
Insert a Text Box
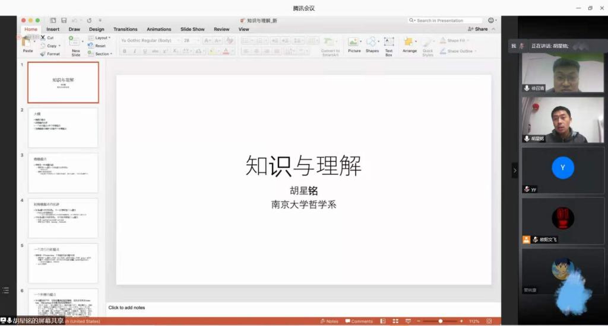click(x=389, y=42)
